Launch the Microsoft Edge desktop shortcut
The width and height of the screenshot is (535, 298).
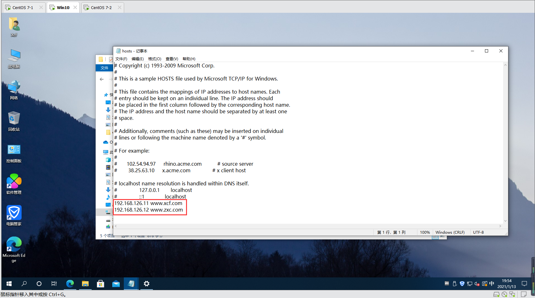point(14,250)
